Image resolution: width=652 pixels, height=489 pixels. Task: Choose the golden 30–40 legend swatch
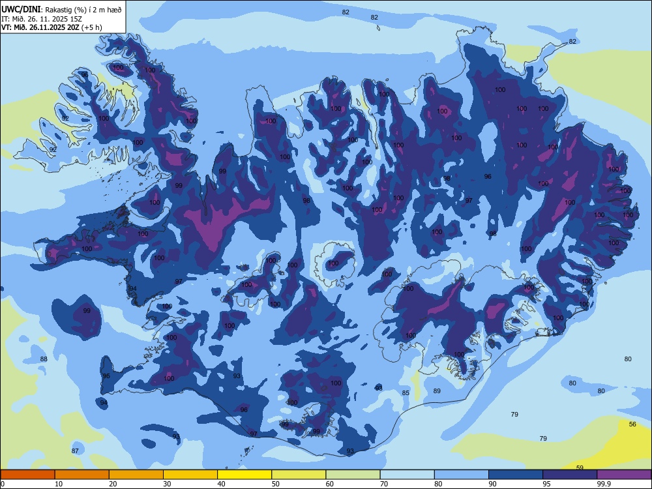(x=190, y=475)
